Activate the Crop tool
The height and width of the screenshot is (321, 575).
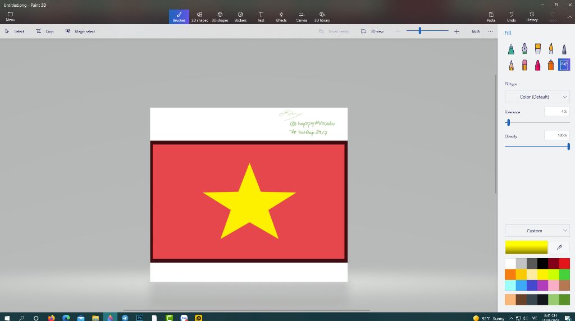click(45, 31)
